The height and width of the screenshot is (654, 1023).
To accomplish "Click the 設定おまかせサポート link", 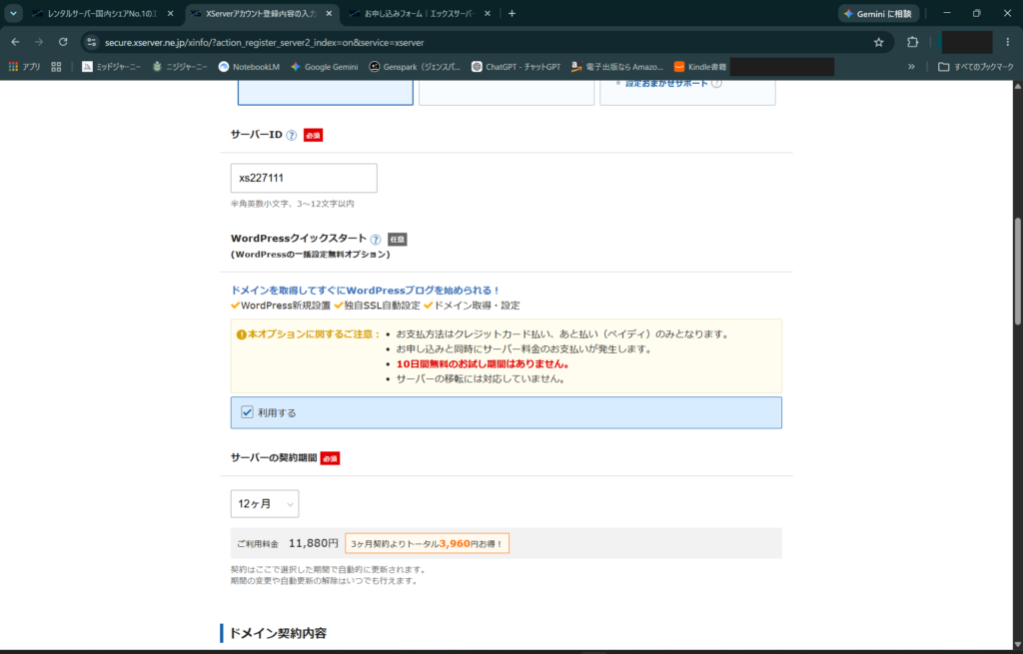I will point(666,83).
